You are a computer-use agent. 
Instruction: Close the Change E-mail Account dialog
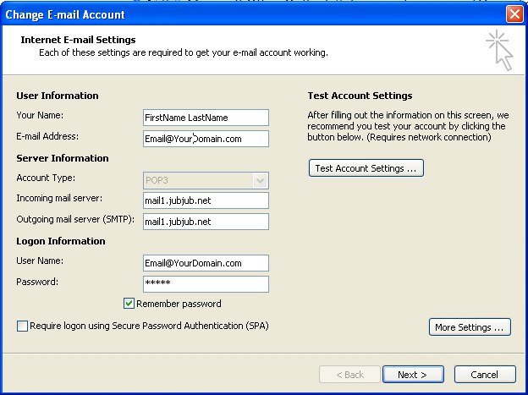coord(514,14)
